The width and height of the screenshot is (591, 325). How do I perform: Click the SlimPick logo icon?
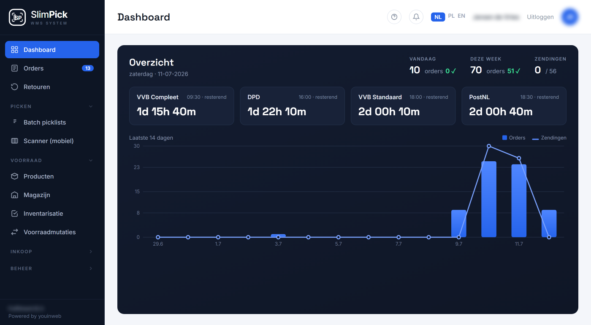coord(17,17)
